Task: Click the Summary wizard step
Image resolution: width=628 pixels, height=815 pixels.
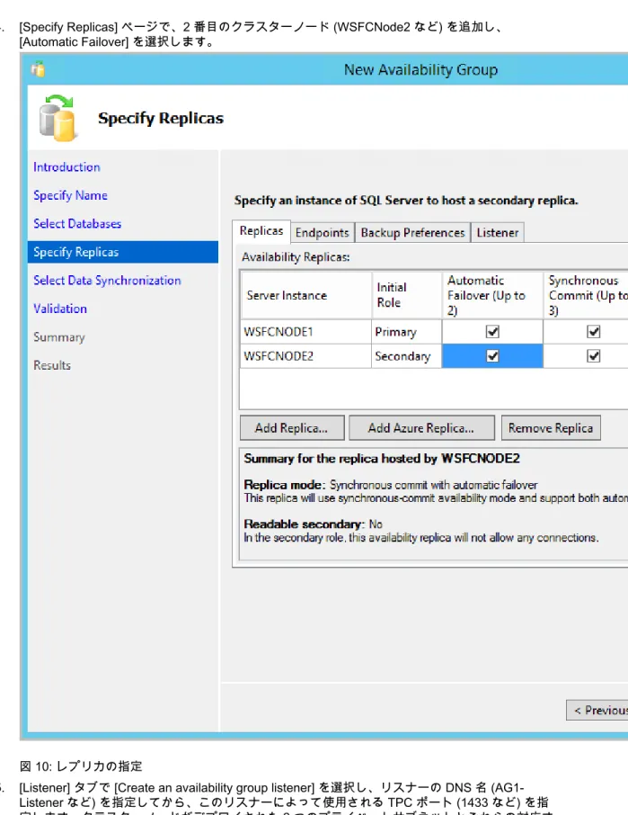Action: [x=59, y=336]
